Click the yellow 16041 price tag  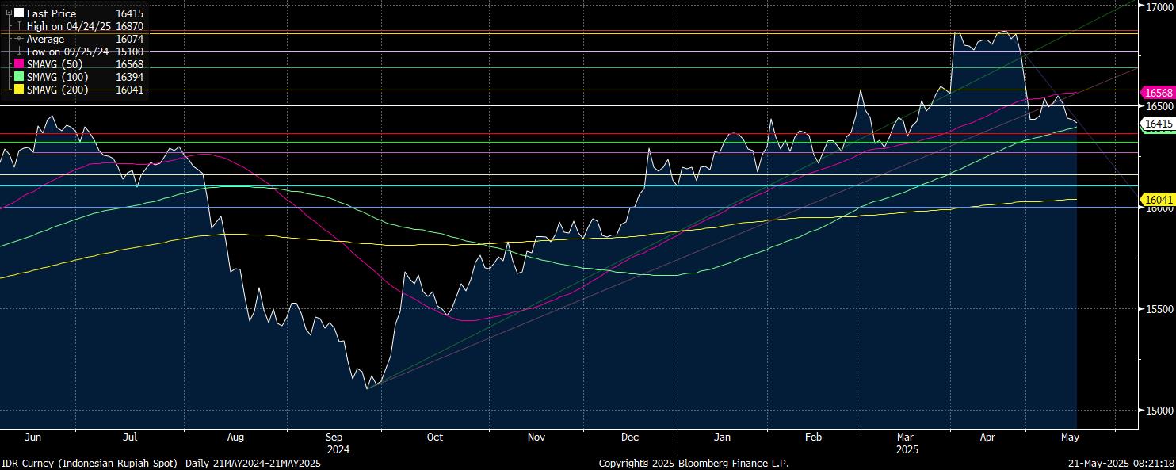click(1158, 200)
